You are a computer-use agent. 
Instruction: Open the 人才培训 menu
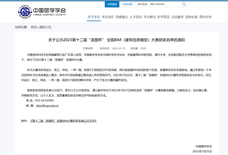point(135,17)
